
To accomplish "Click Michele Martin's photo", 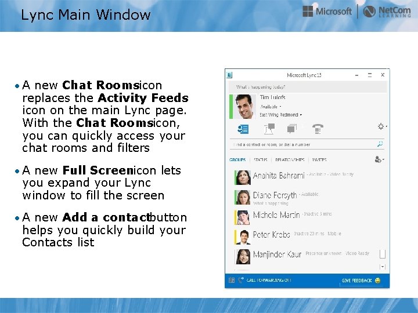I will [243, 217].
